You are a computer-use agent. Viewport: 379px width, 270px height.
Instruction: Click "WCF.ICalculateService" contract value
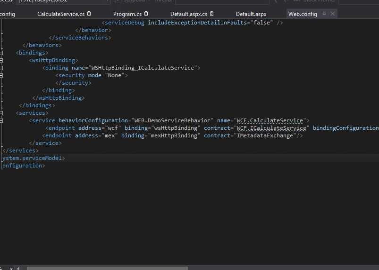pyautogui.click(x=272, y=128)
